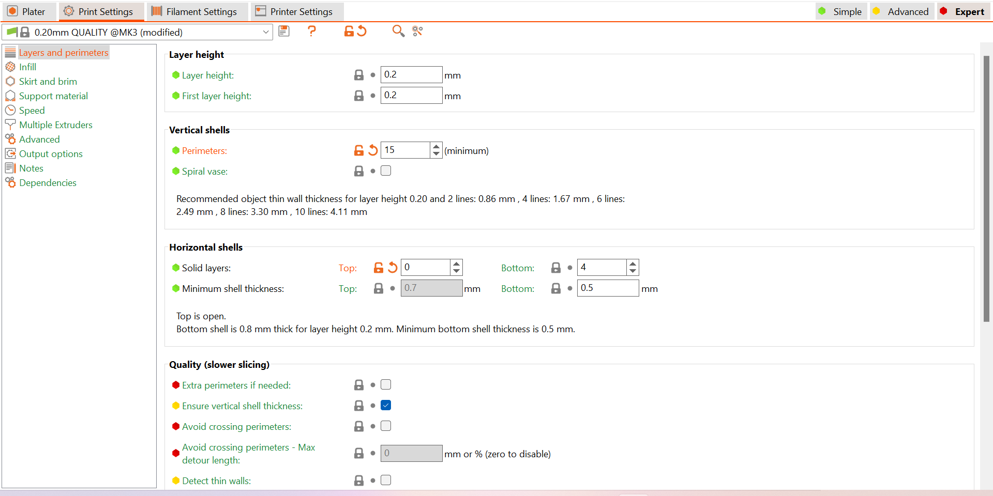Screen dimensions: 993x496
Task: Uncheck Ensure vertical shell thickness
Action: point(386,406)
